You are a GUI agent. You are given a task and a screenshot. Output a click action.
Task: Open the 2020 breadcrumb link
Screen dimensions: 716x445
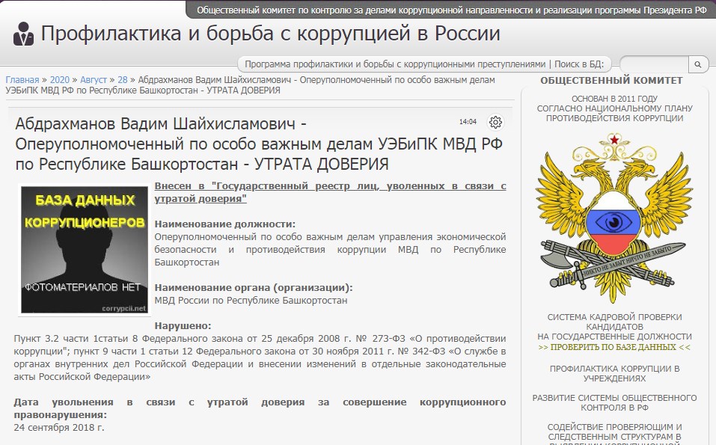point(59,80)
